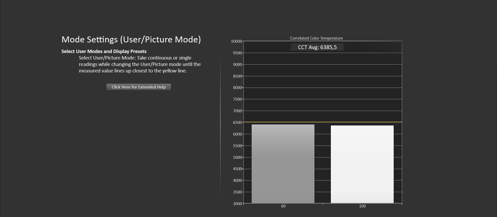Click the 10000 label on the y-axis
497x217 pixels.
click(x=236, y=41)
